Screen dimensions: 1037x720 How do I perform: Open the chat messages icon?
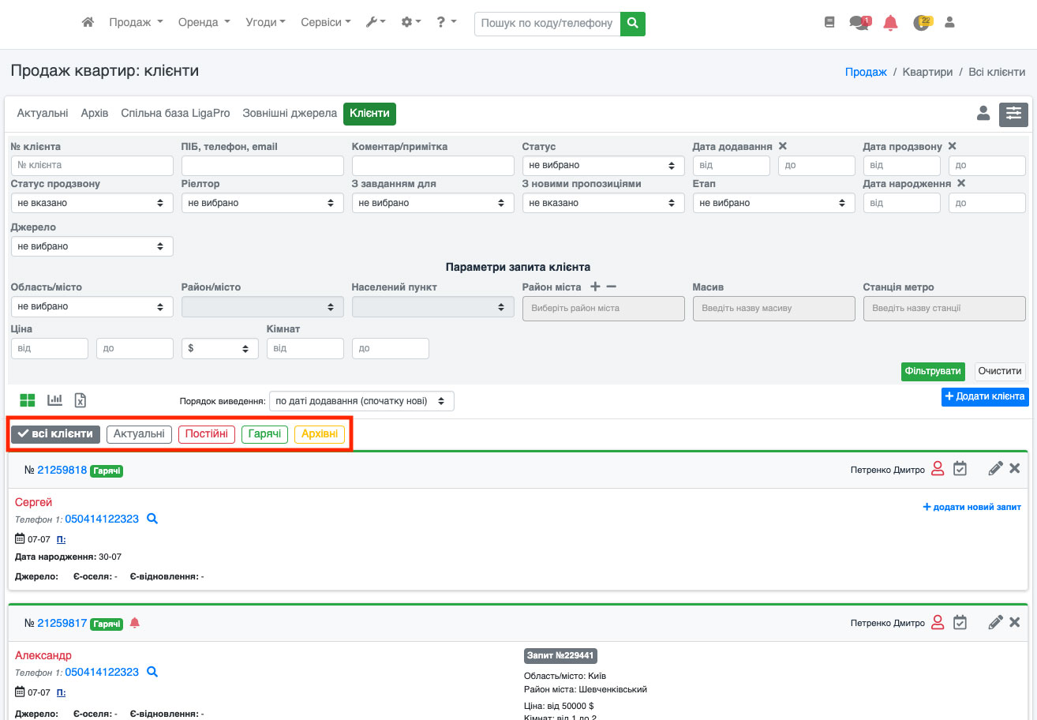(859, 23)
